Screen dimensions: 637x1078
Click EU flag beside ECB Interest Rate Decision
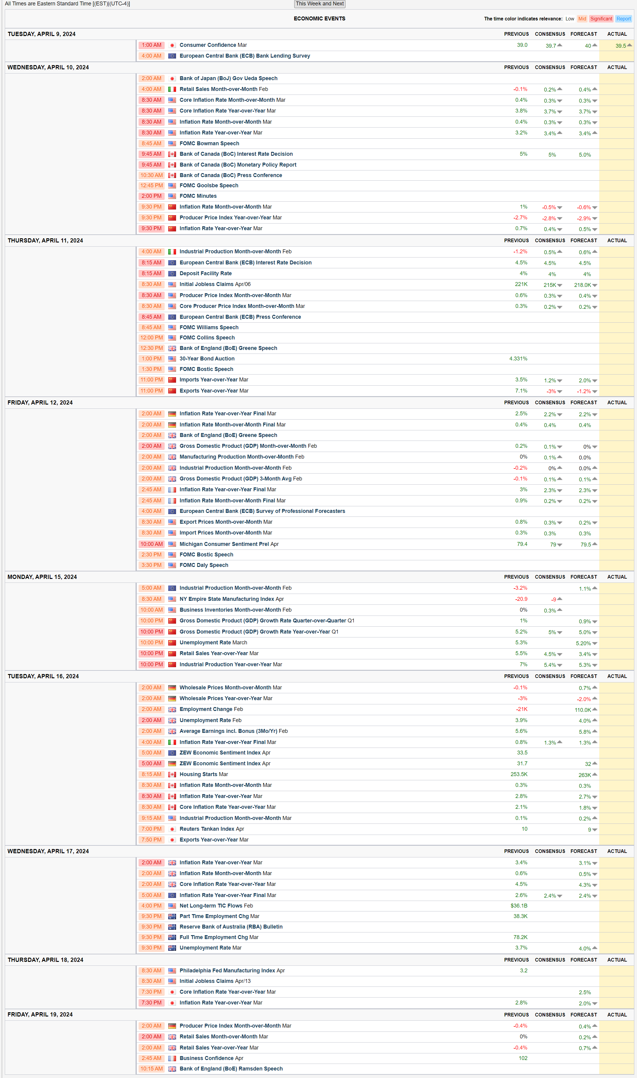pos(172,263)
